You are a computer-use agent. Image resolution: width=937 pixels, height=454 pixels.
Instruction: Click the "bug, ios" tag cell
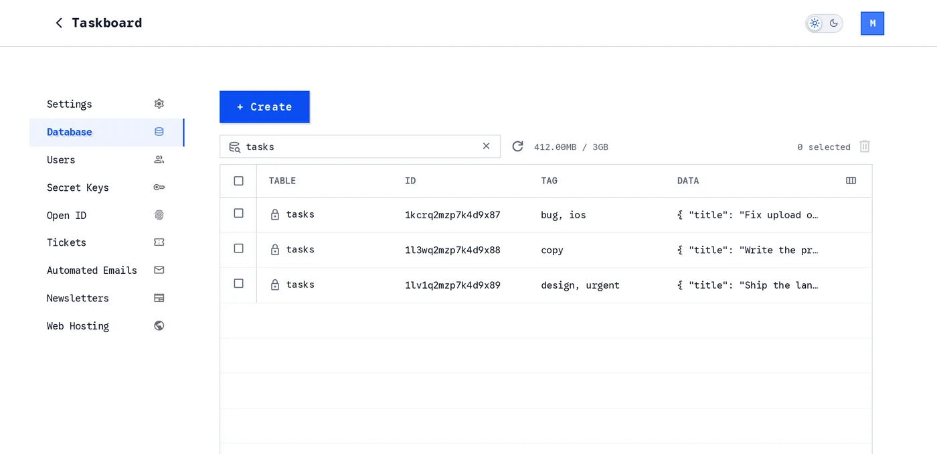[x=563, y=215]
